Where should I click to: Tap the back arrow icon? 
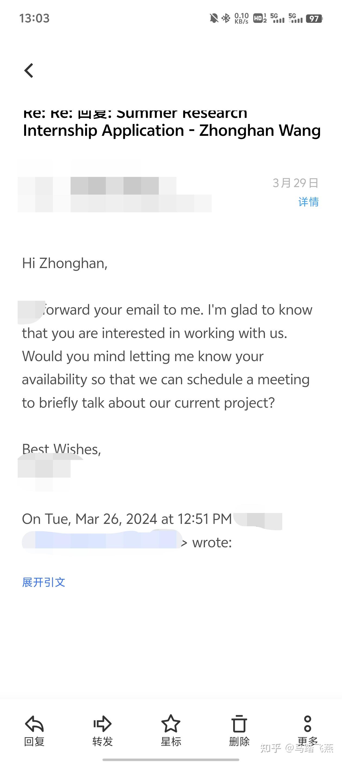click(29, 71)
